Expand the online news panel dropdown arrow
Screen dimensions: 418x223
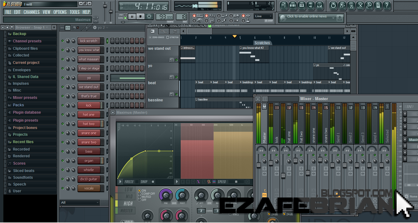(x=333, y=18)
